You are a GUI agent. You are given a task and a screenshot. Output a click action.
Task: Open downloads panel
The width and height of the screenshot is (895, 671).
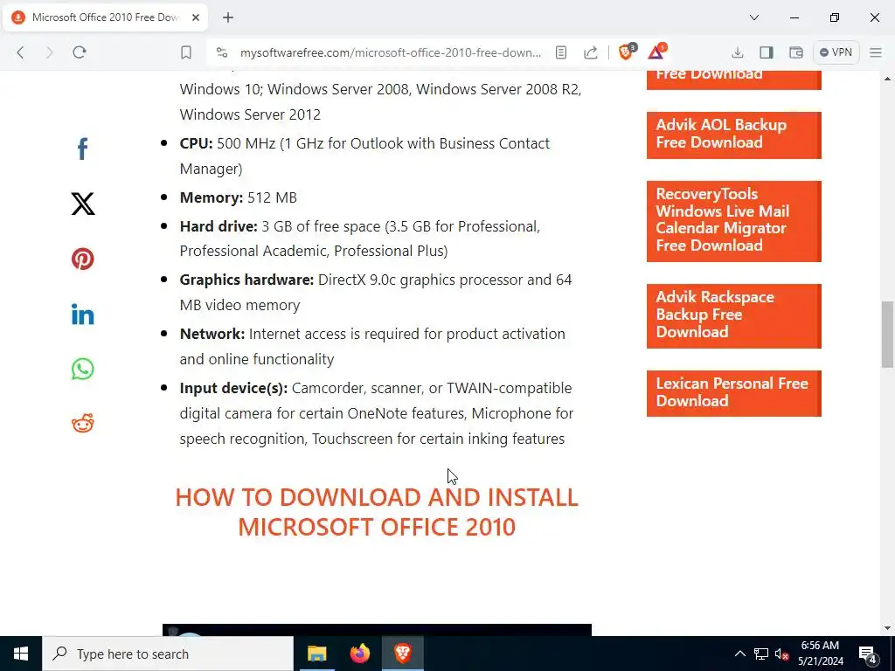click(x=738, y=52)
